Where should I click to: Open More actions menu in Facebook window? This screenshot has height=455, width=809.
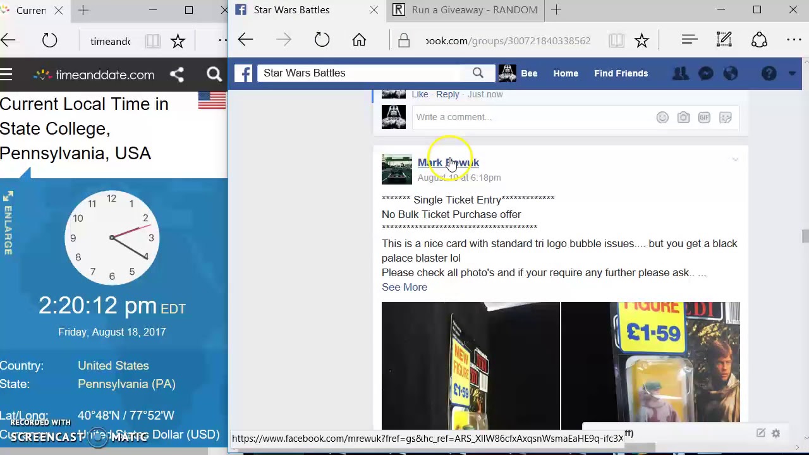point(794,40)
